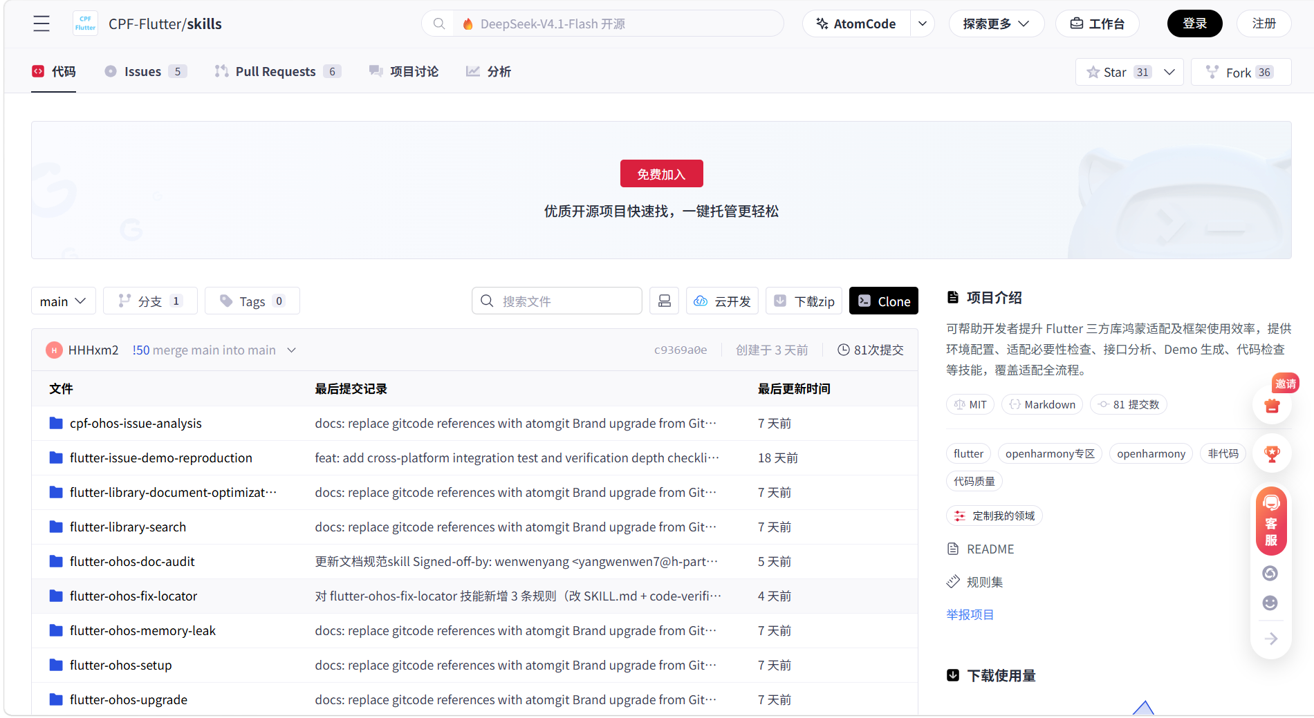Click the 举报项目 report link

[970, 614]
